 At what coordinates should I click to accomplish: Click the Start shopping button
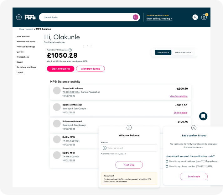point(60,69)
